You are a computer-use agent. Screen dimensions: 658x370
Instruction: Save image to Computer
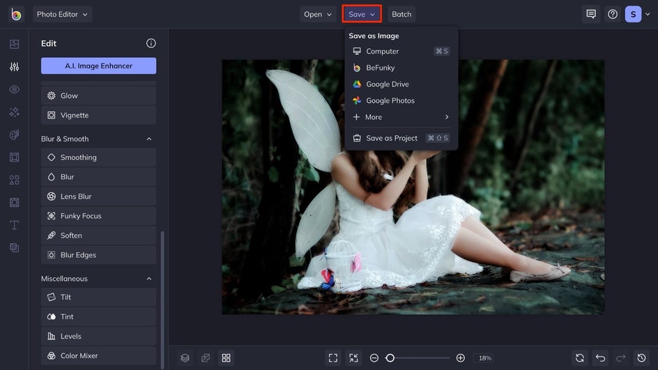coord(401,51)
